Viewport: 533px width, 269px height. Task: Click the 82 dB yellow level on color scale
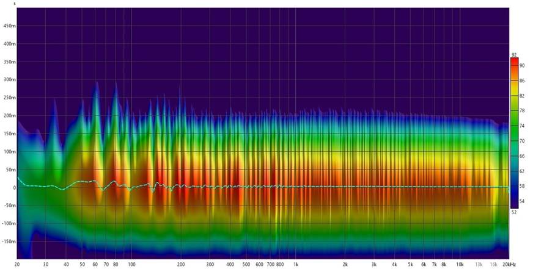coord(515,96)
